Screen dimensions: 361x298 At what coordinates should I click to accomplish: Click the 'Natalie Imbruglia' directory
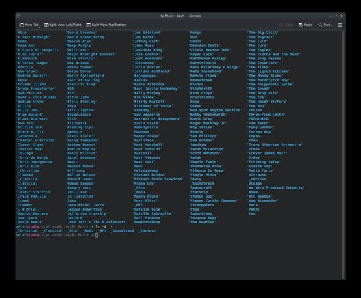coord(153,213)
